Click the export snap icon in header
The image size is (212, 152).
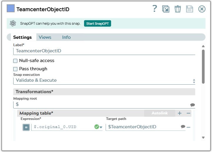point(166,9)
